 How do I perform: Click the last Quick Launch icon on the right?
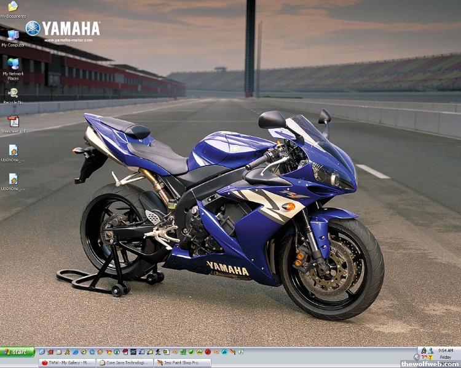(241, 352)
